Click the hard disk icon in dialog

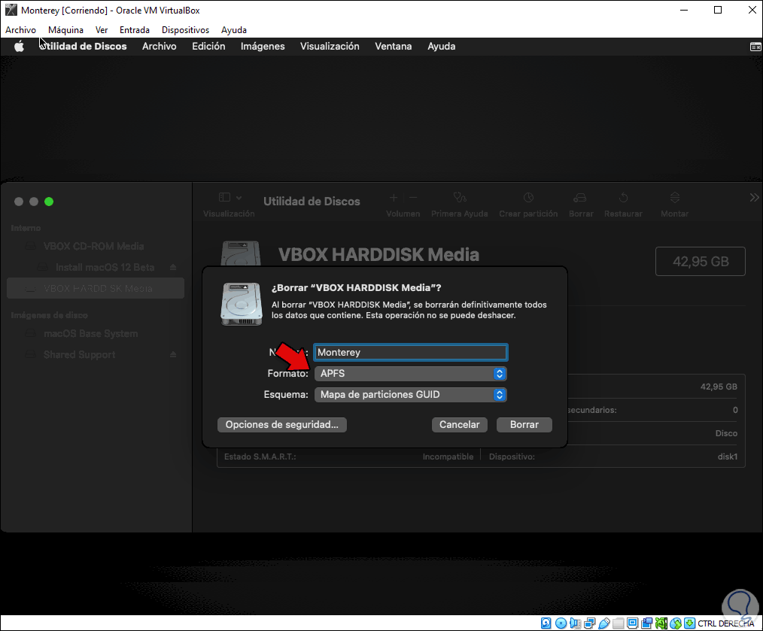[x=242, y=304]
